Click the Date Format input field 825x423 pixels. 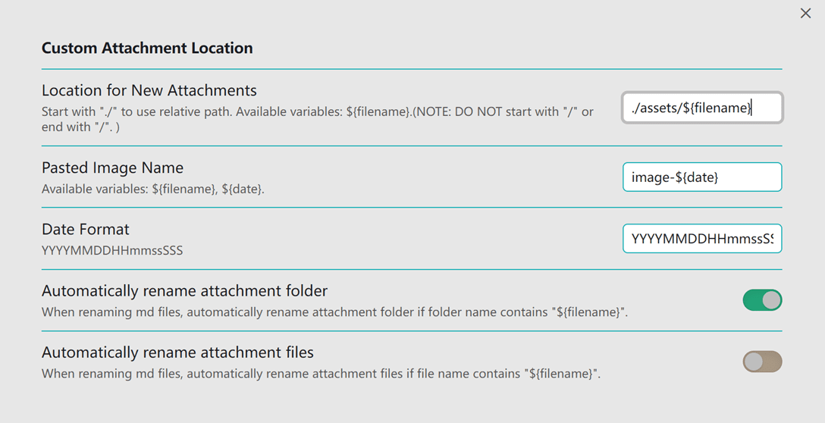[701, 239]
